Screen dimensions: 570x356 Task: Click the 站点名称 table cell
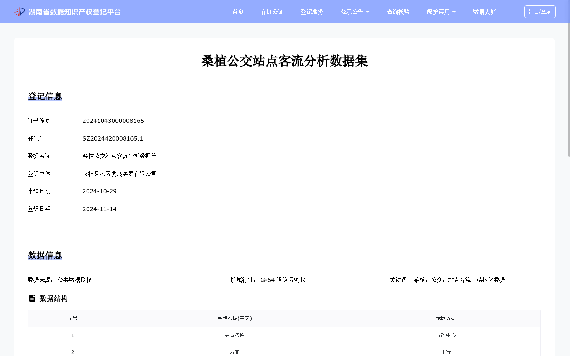pos(235,335)
